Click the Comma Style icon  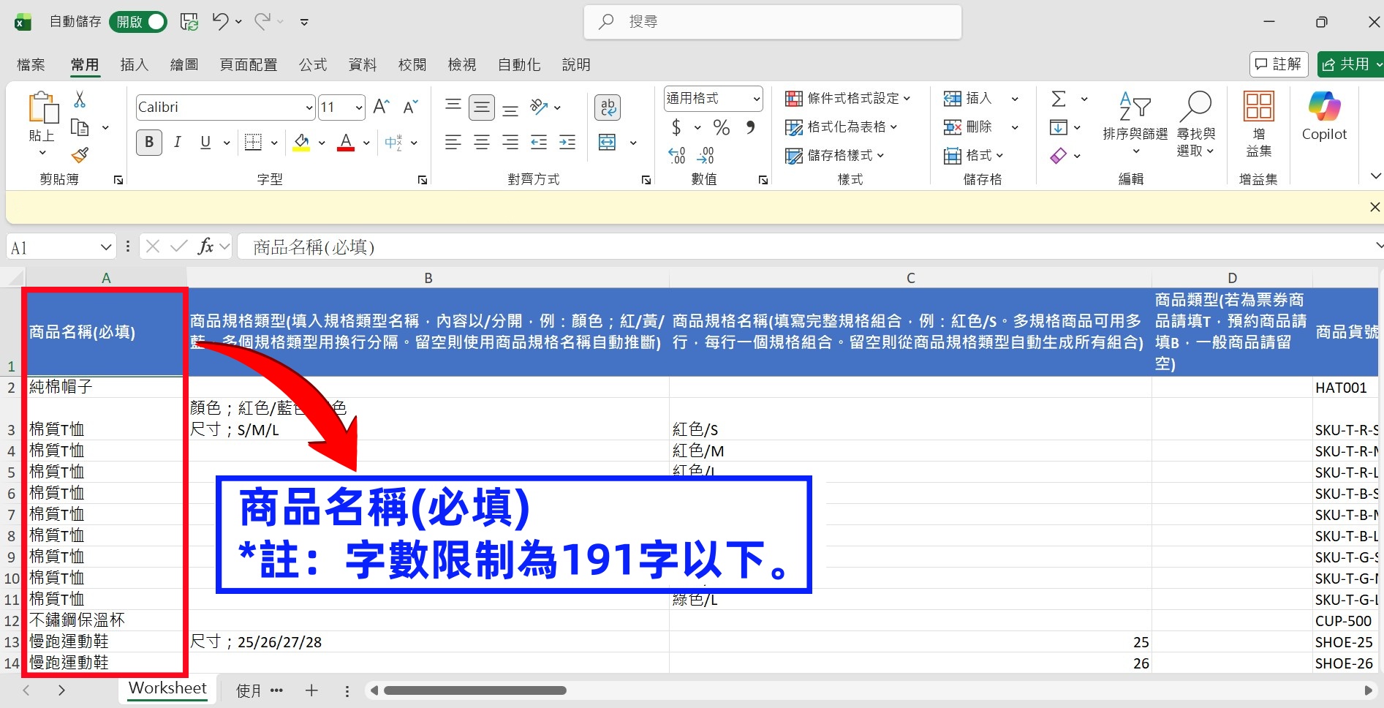click(750, 128)
